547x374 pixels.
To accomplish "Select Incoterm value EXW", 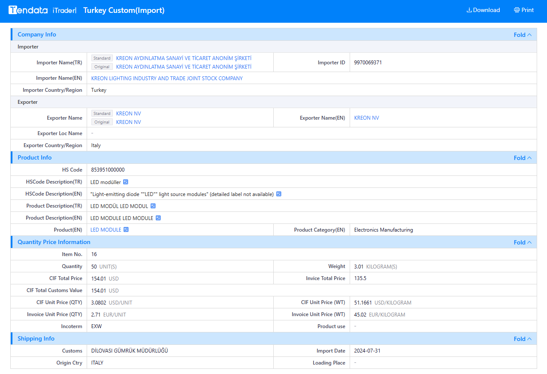I will click(x=97, y=326).
